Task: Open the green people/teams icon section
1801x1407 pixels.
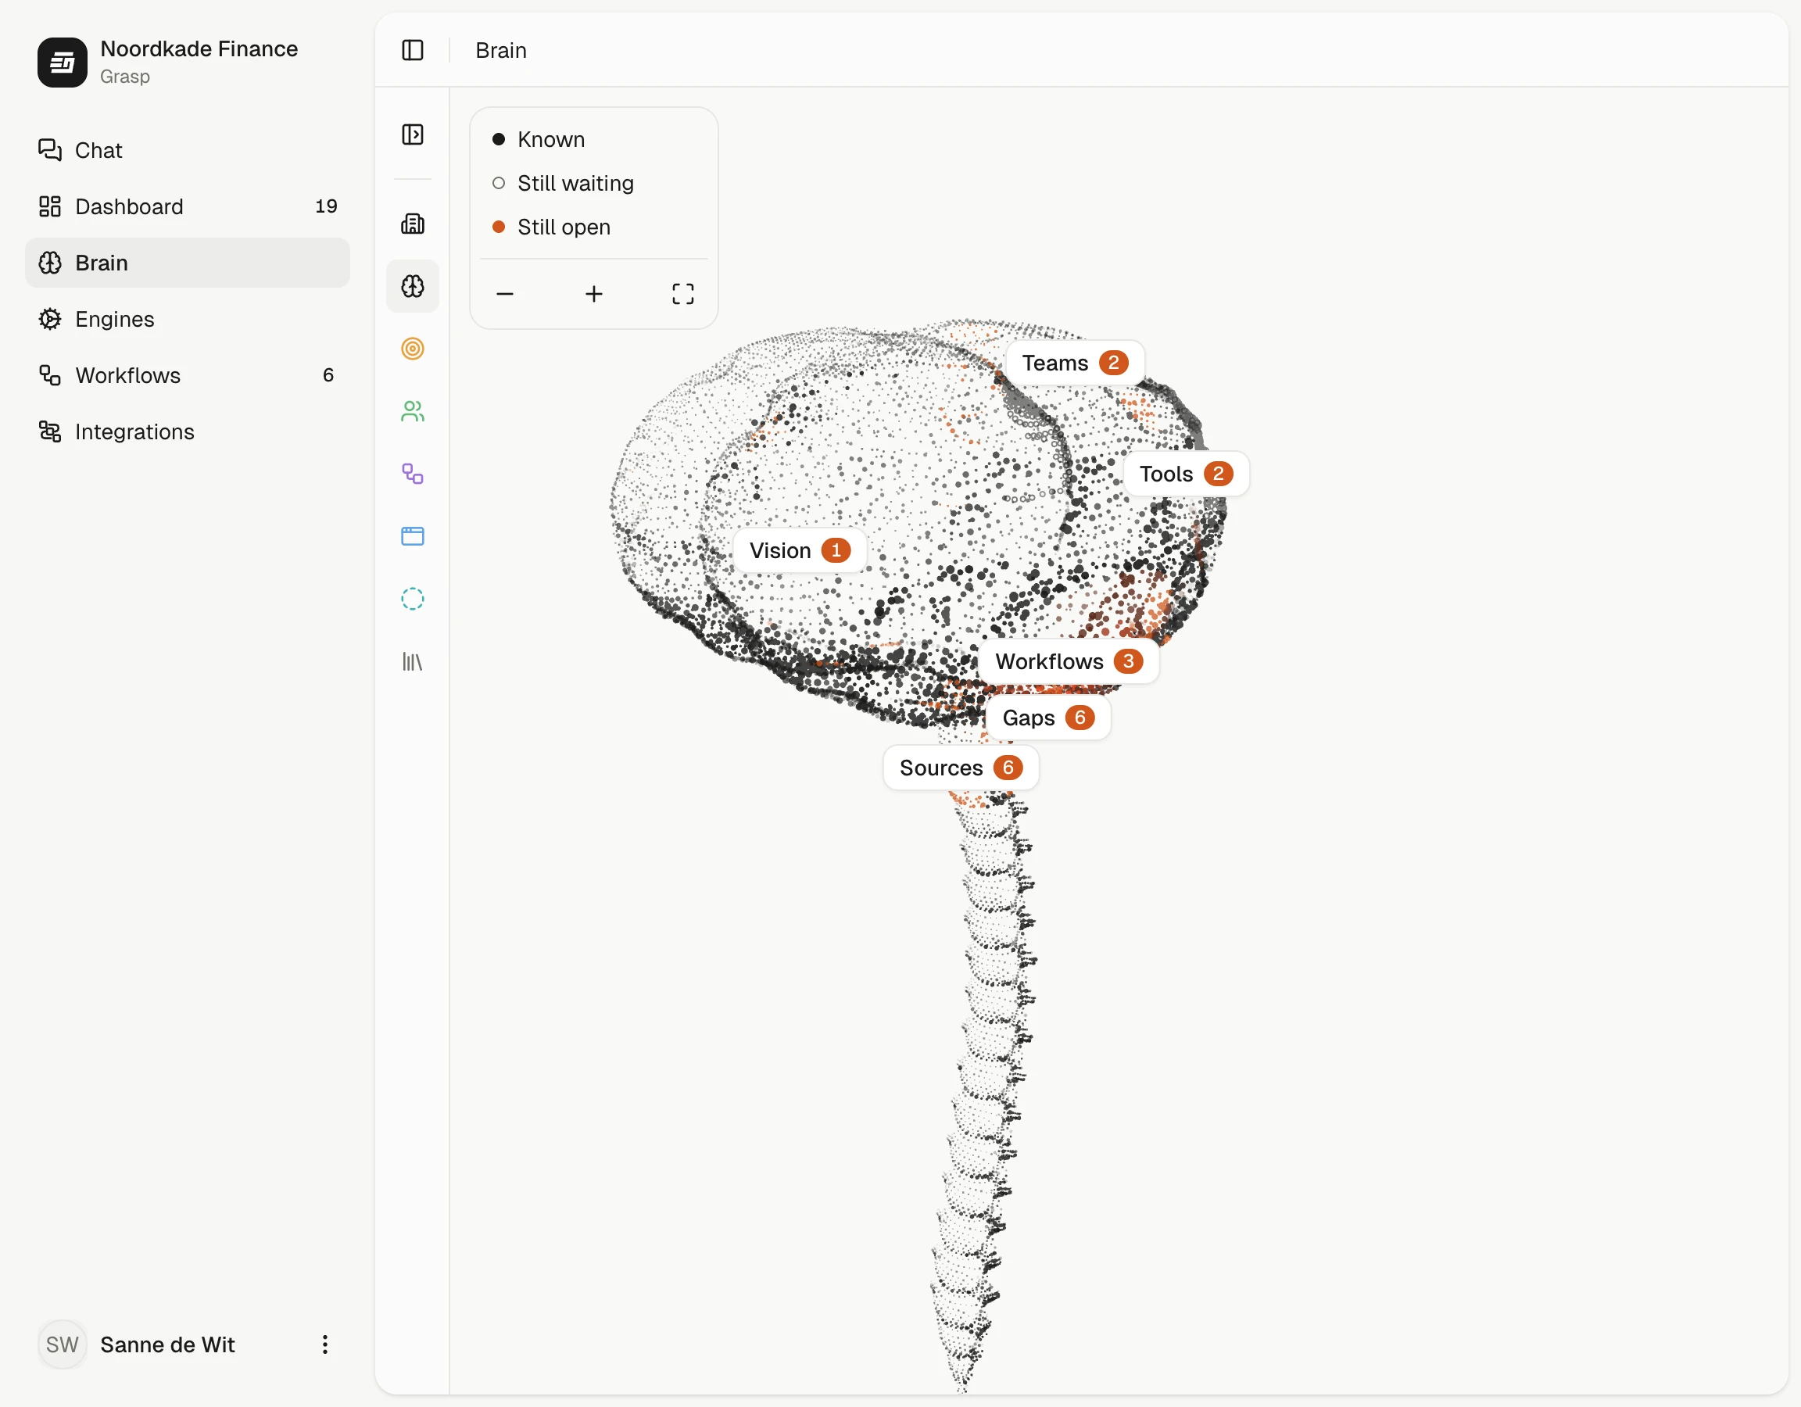Action: (x=412, y=410)
